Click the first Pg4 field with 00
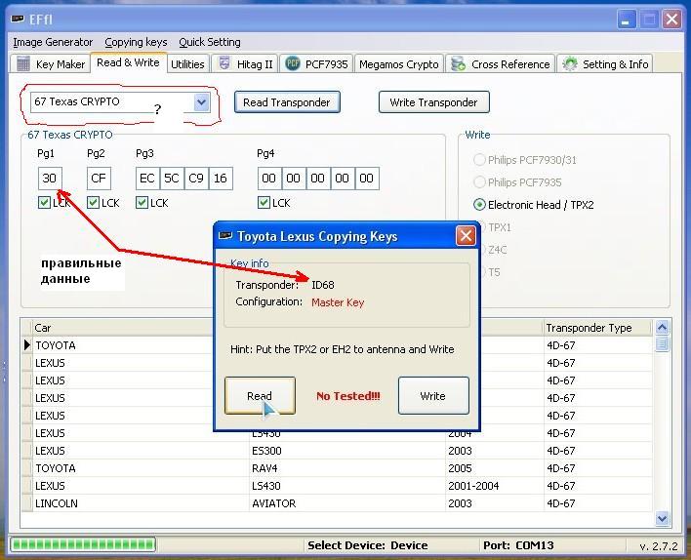 (x=269, y=178)
